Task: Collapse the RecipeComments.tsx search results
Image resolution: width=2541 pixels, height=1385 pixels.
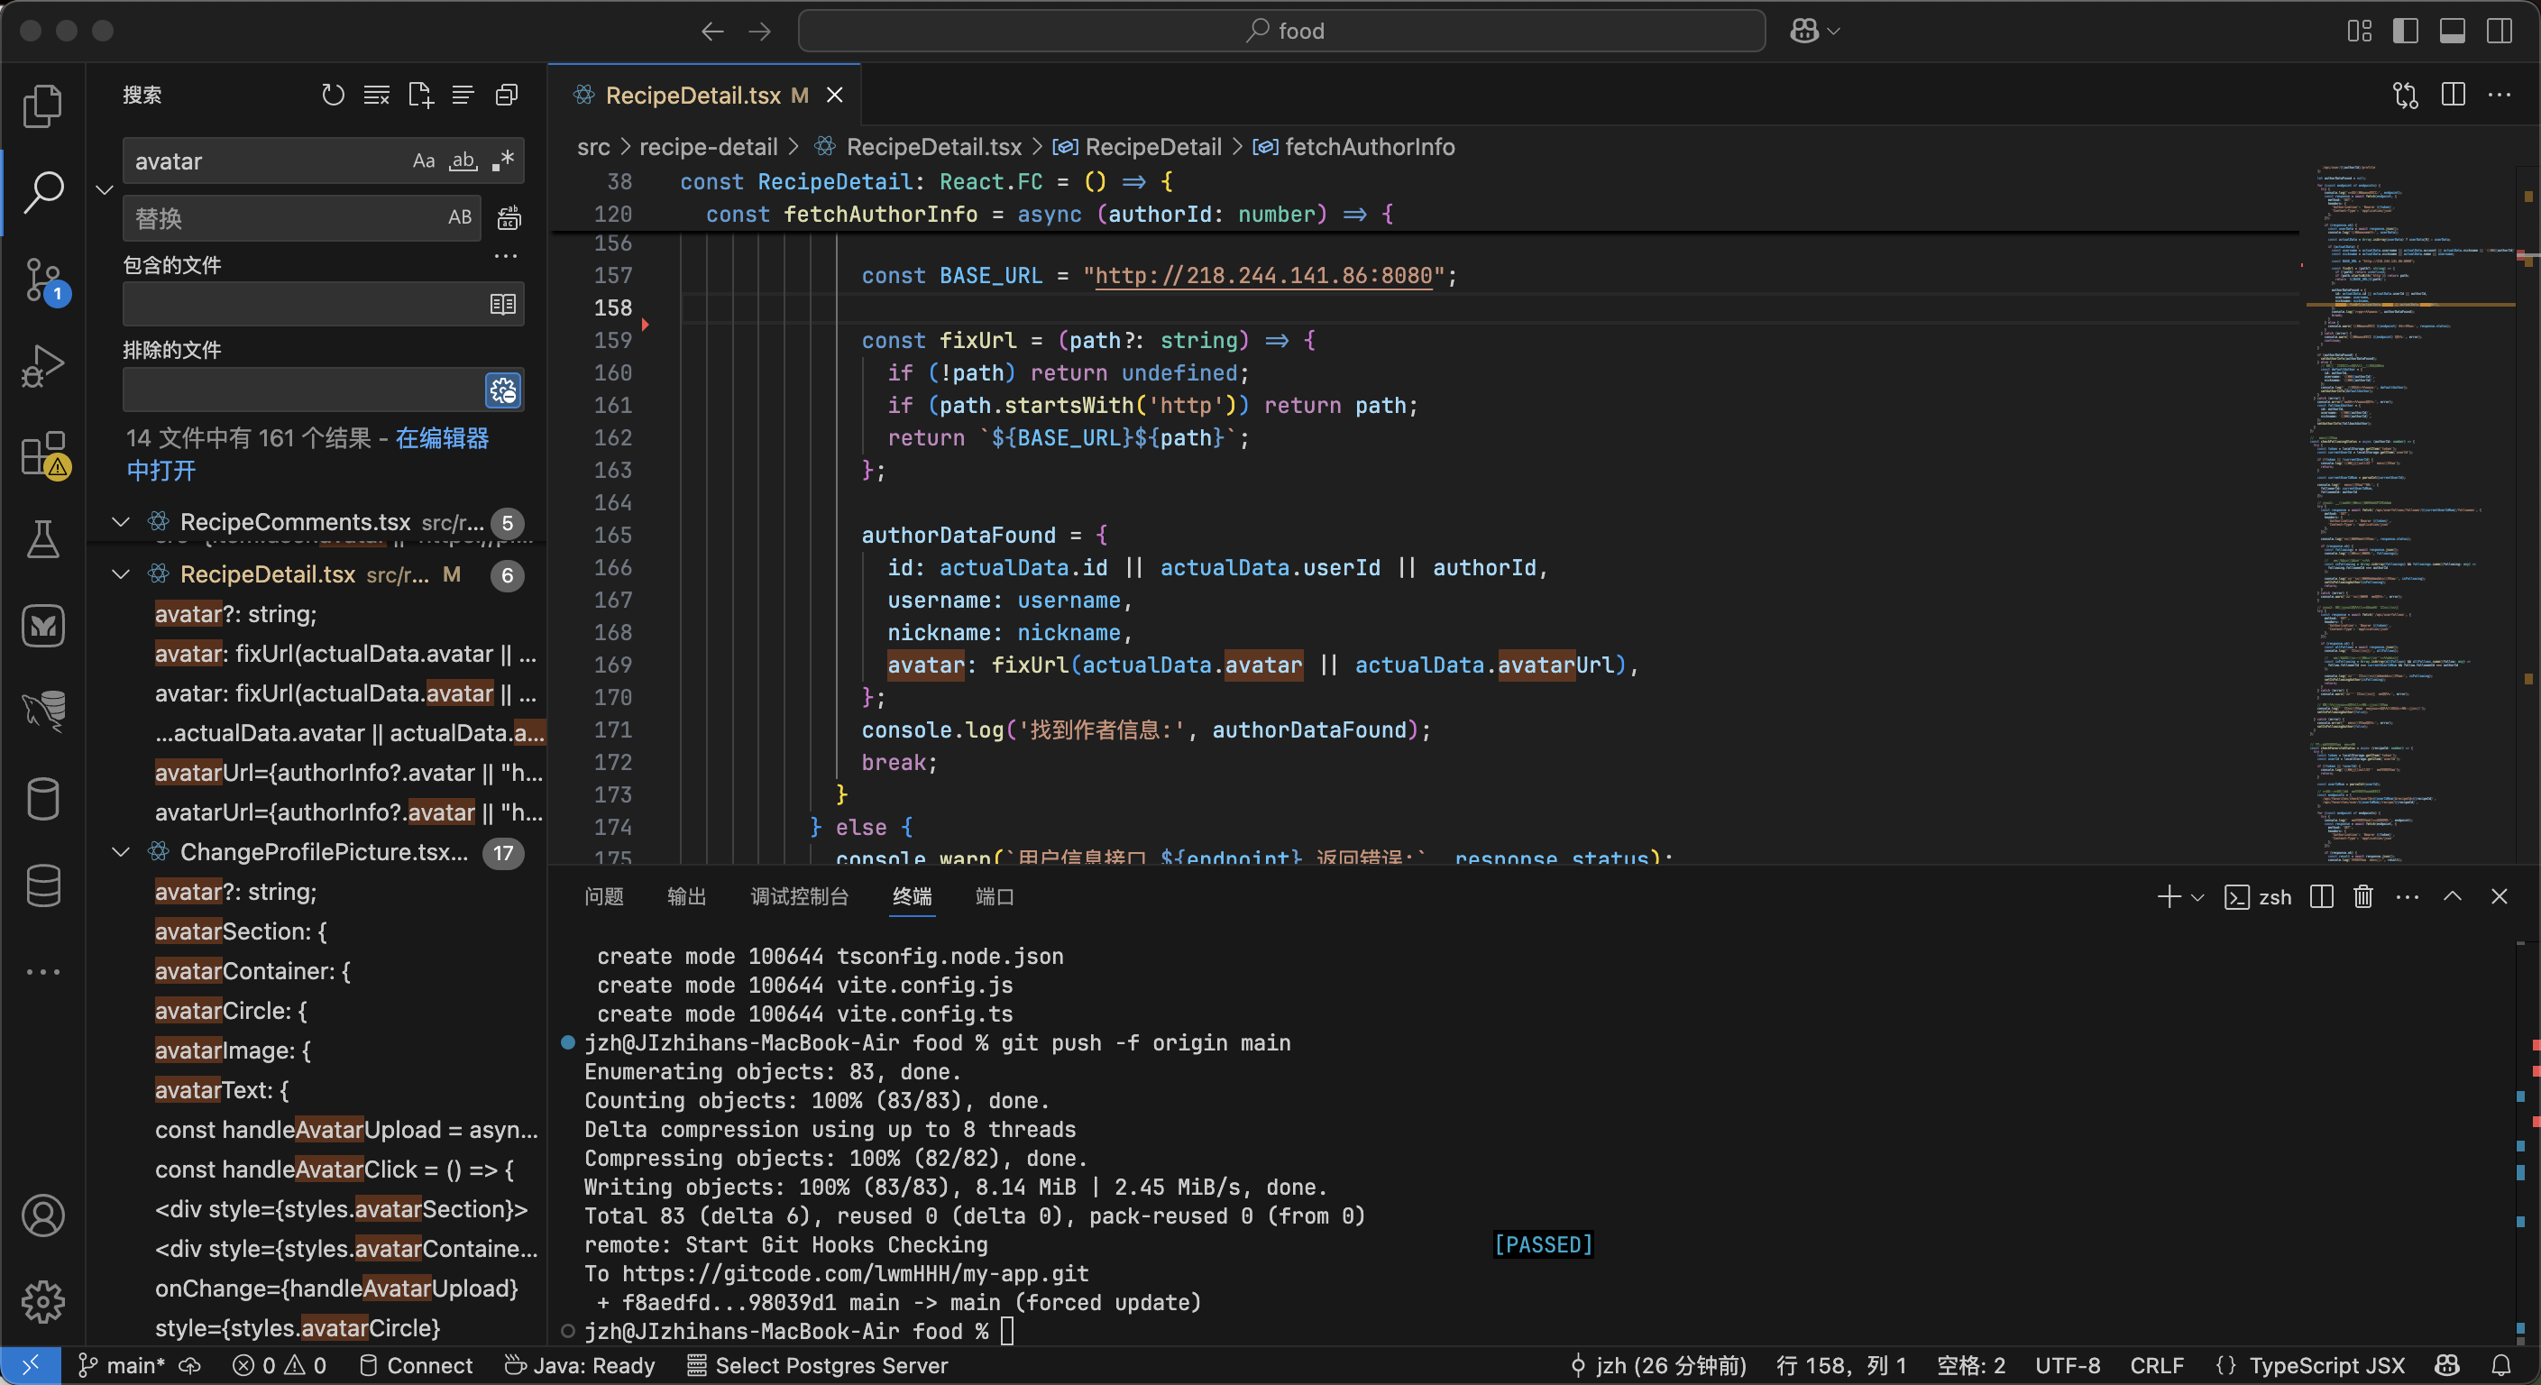Action: pyautogui.click(x=122, y=522)
